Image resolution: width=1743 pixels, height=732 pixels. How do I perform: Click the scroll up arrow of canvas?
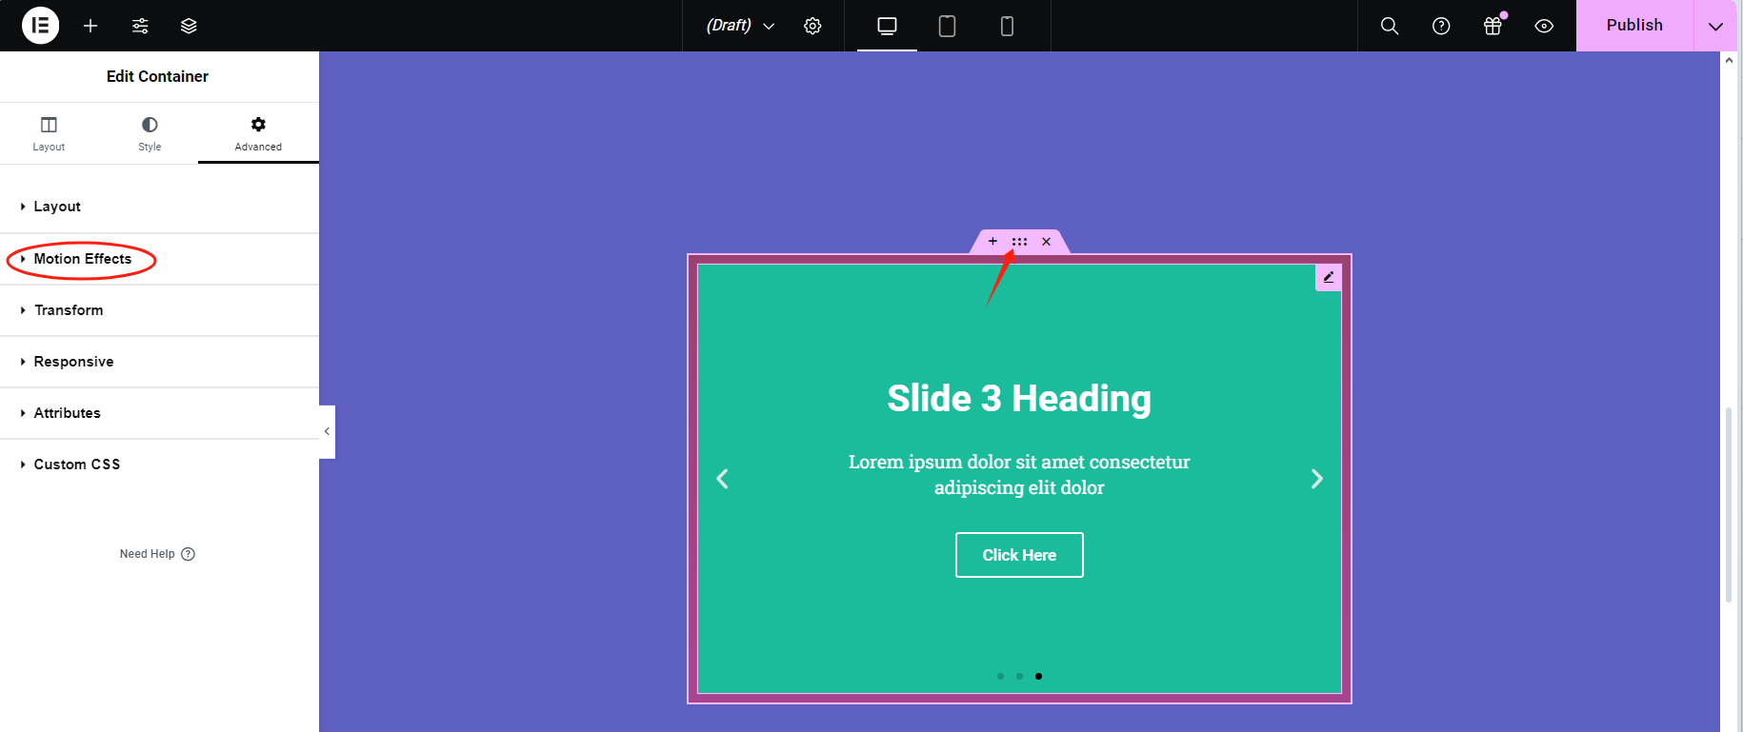pyautogui.click(x=1729, y=60)
